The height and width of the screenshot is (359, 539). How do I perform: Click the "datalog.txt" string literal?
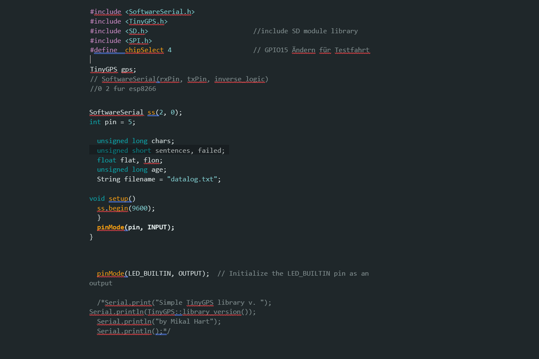(192, 179)
